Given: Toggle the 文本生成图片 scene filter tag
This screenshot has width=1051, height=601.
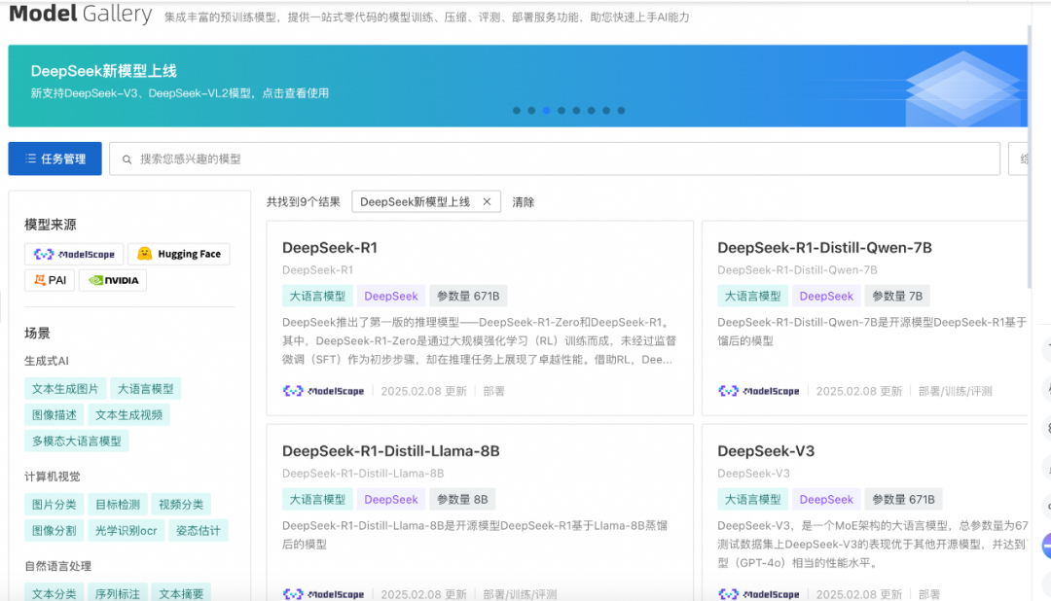Looking at the screenshot, I should point(65,389).
